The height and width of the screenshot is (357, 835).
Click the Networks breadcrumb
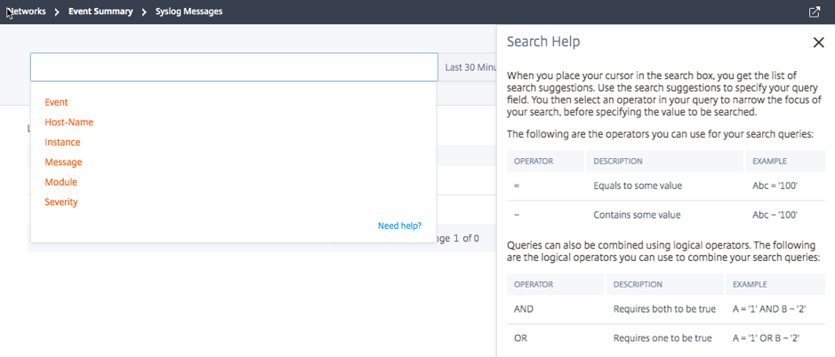pyautogui.click(x=26, y=12)
